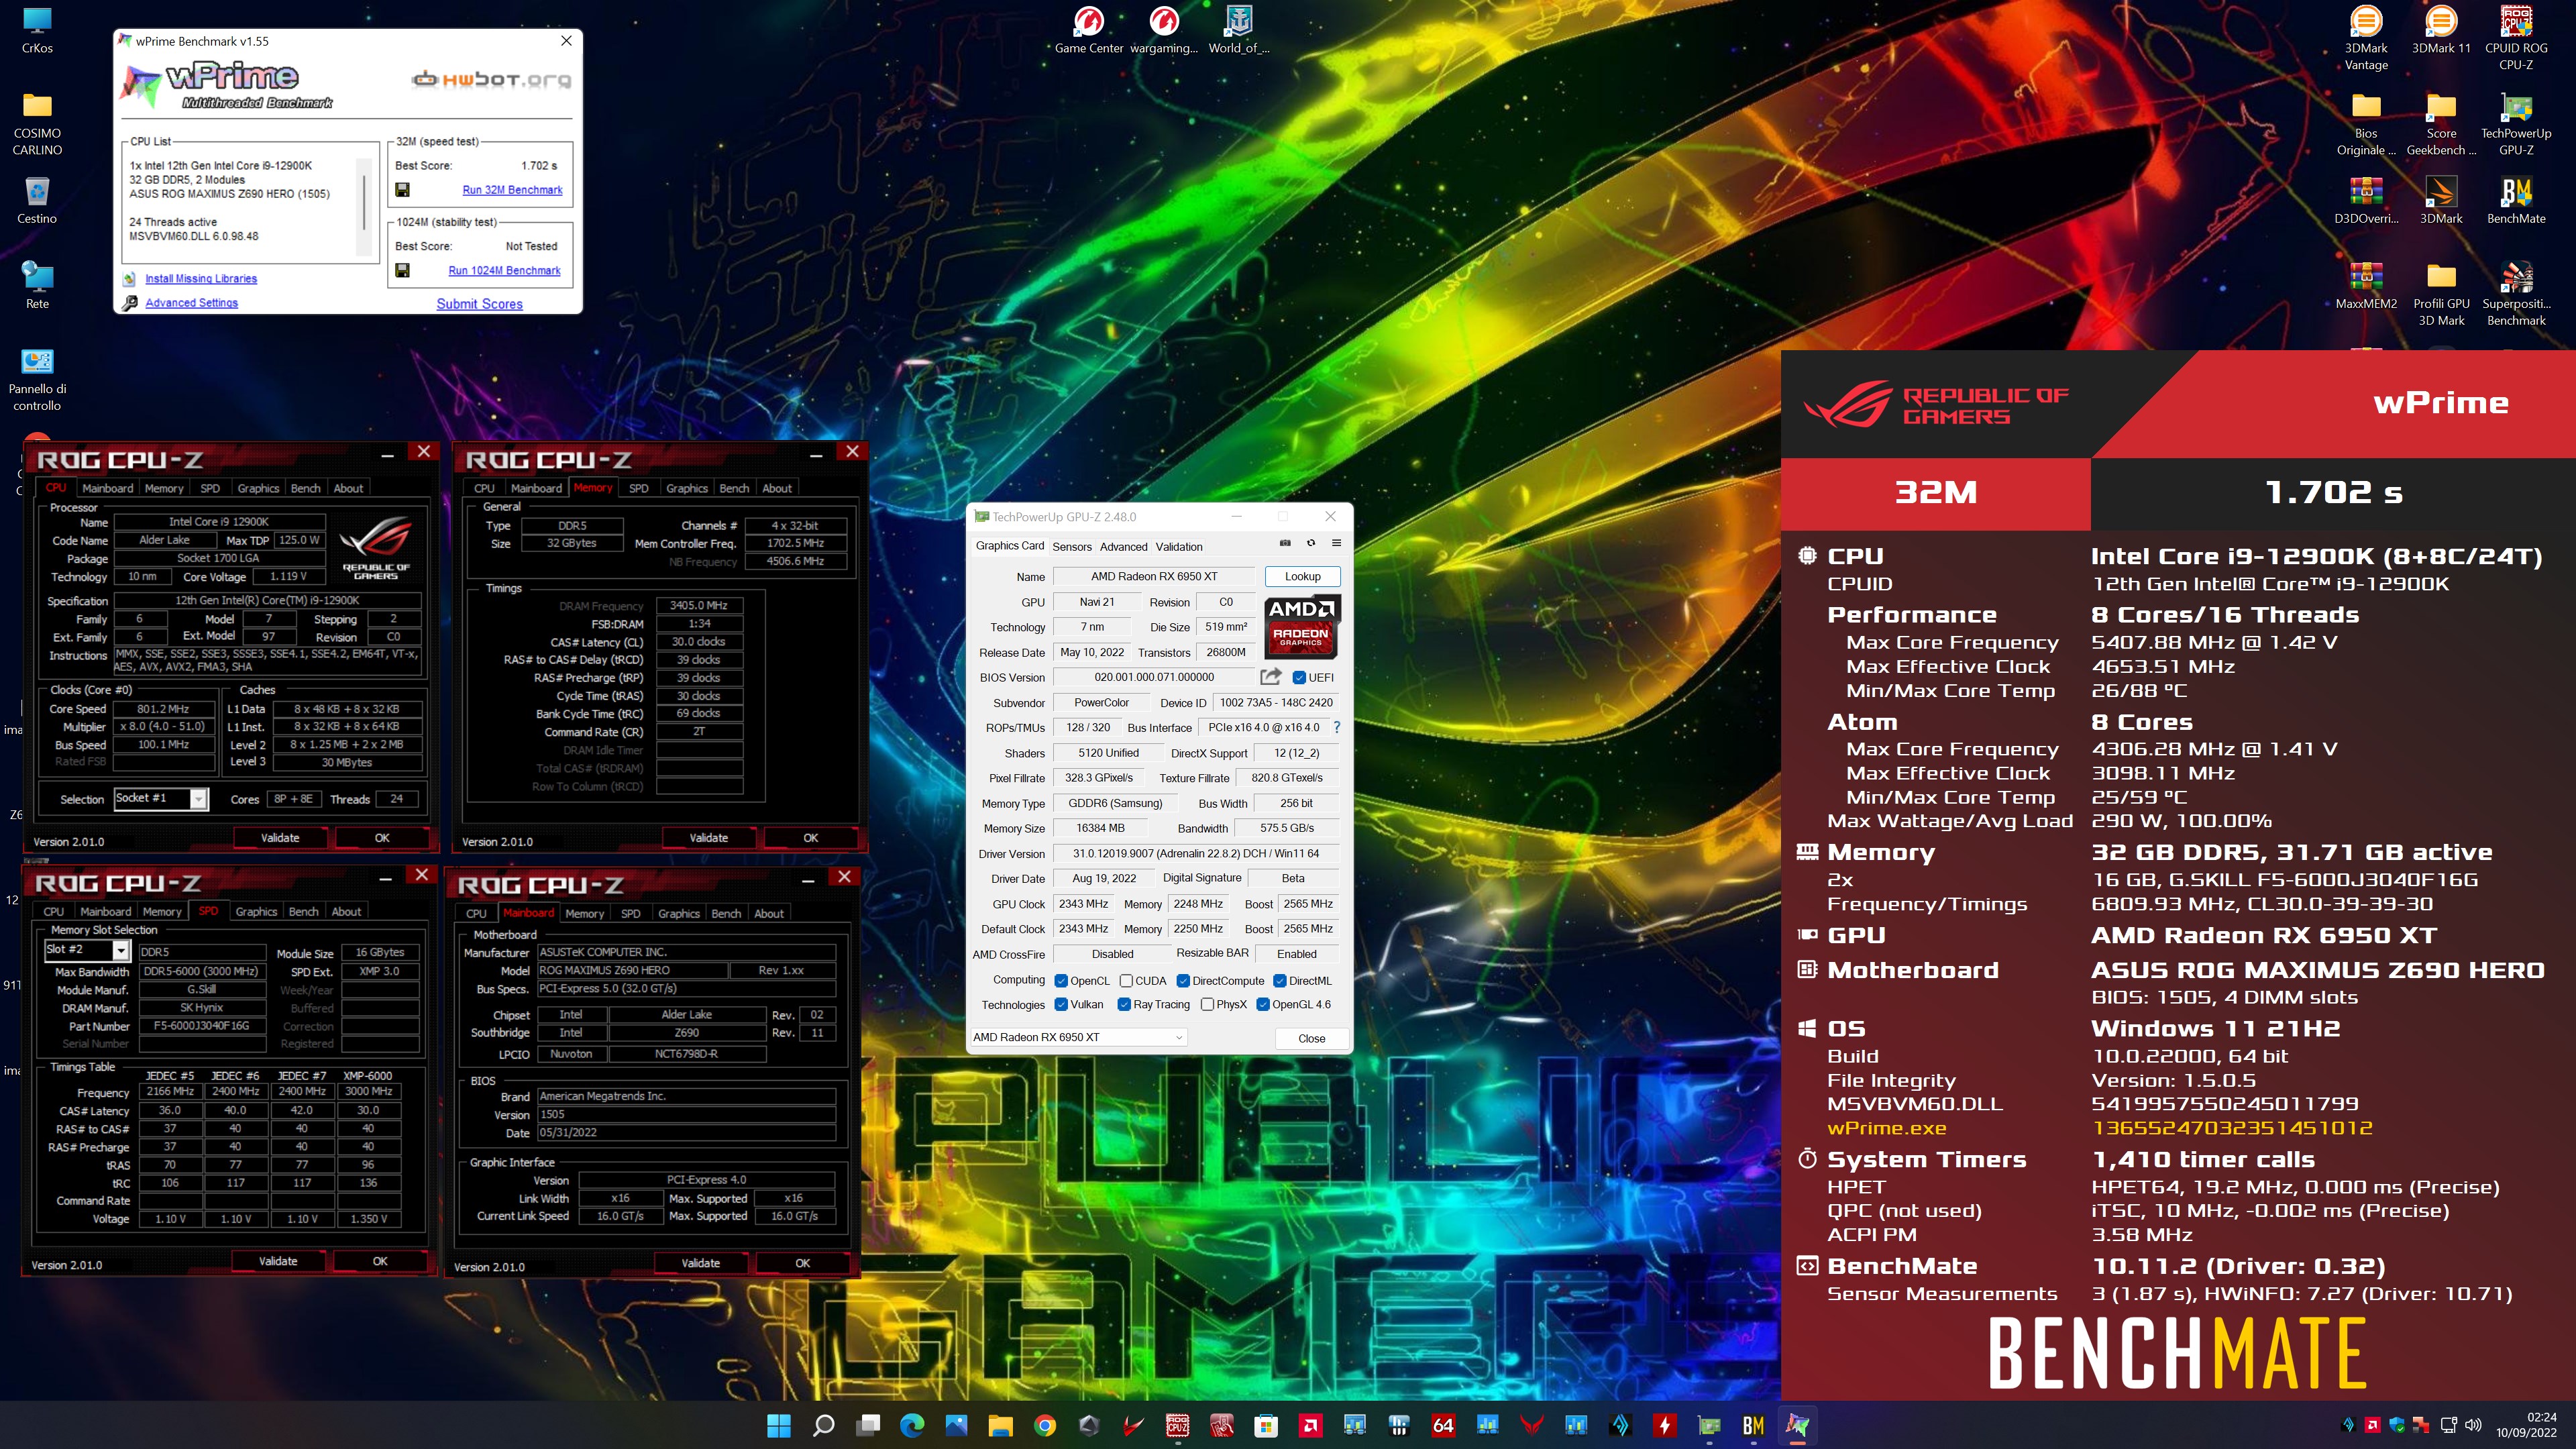Click BenchMate BM icon in taskbar
This screenshot has height=1449, width=2576.
coord(1753,1425)
